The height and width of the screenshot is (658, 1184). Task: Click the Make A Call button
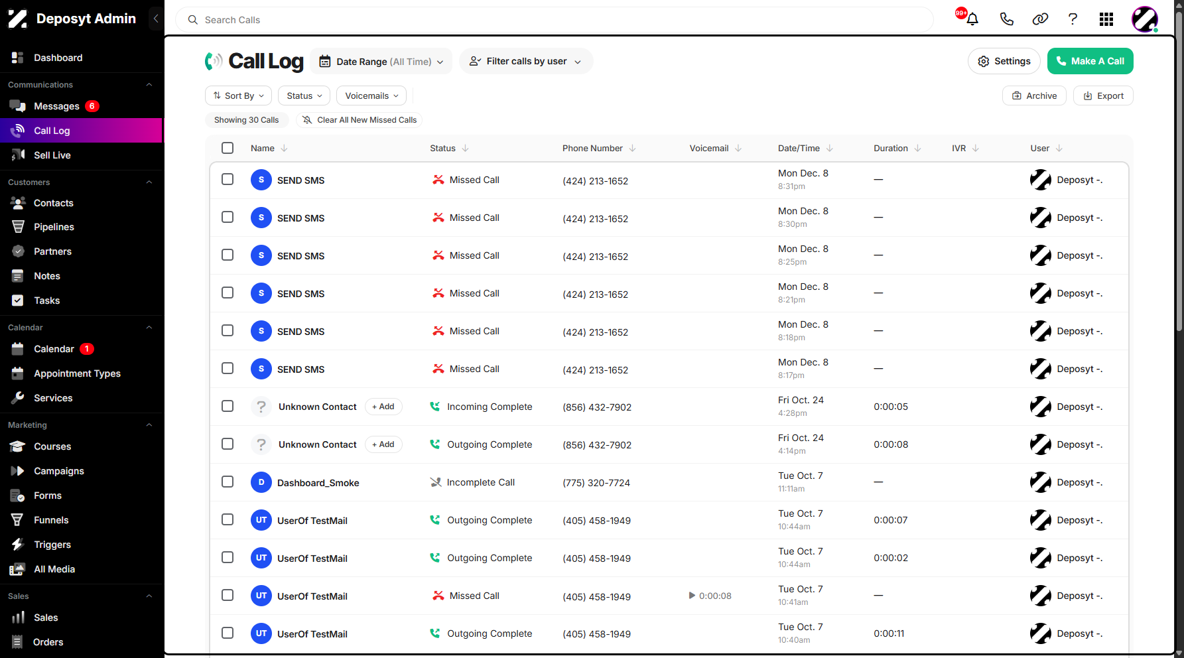pos(1090,61)
